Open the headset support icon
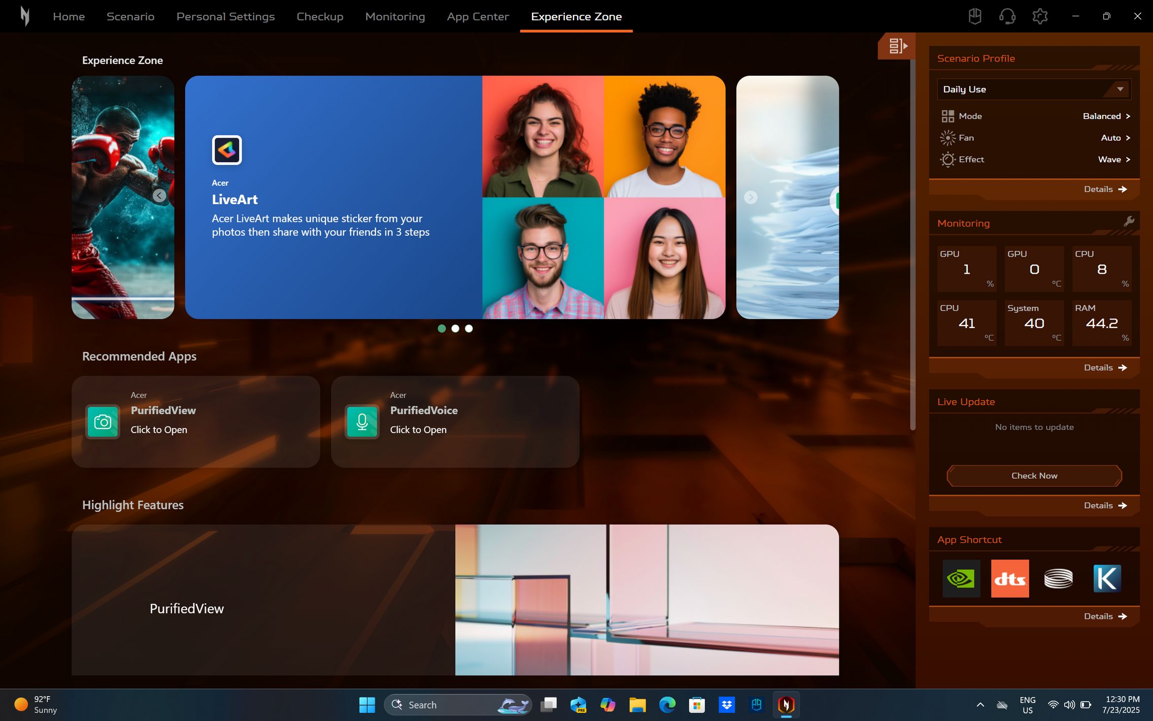Viewport: 1153px width, 721px height. click(x=1007, y=16)
